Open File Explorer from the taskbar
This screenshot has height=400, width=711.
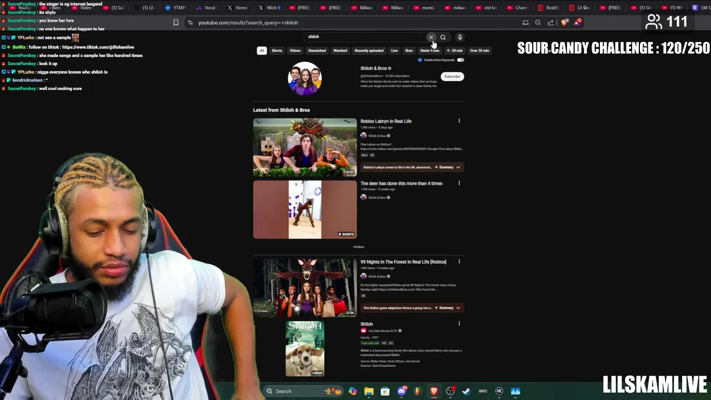tap(369, 391)
